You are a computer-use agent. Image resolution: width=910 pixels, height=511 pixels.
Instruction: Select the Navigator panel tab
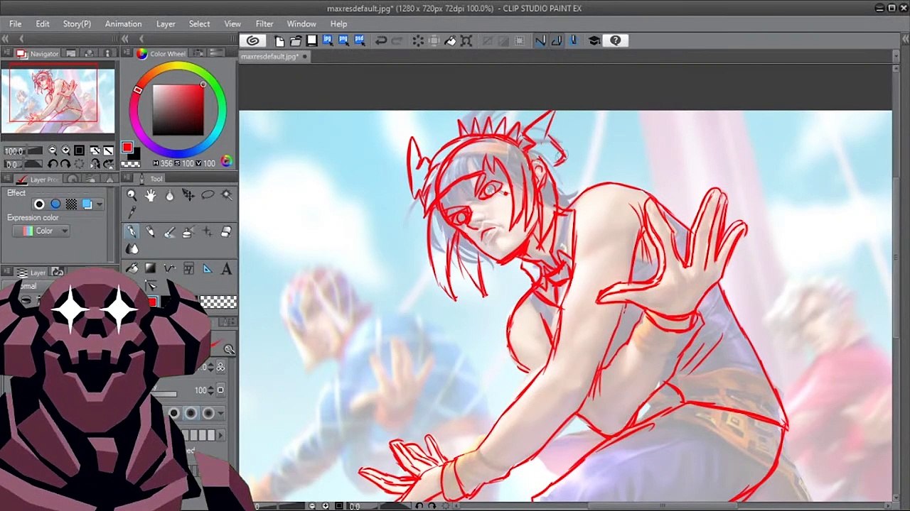tap(38, 54)
